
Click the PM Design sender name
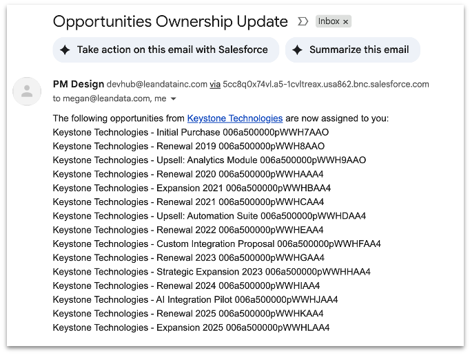[x=78, y=84]
